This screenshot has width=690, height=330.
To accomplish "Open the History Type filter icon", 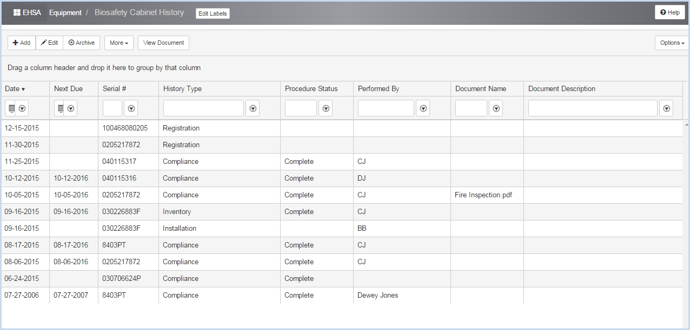I will pos(253,108).
